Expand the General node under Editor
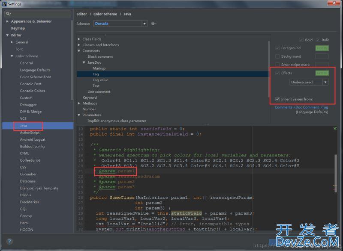343x251 pixels. point(12,42)
